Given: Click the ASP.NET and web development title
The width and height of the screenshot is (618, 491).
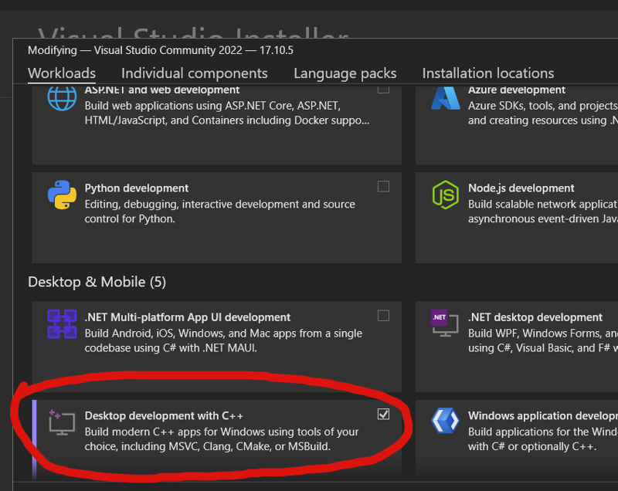Looking at the screenshot, I should [x=162, y=90].
